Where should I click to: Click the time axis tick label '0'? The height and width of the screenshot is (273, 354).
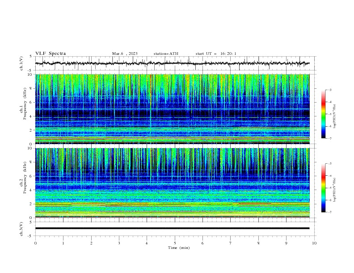click(x=35, y=243)
